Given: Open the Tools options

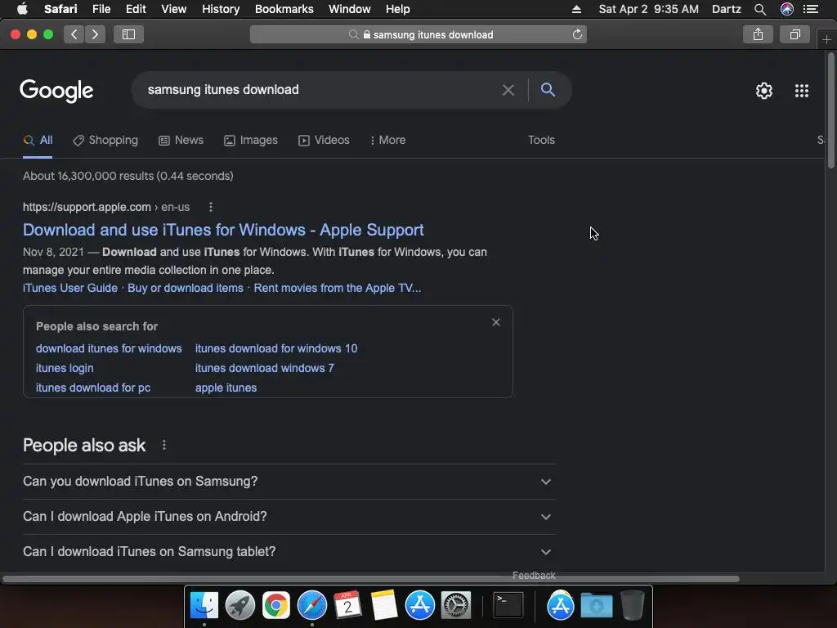Looking at the screenshot, I should coord(541,140).
